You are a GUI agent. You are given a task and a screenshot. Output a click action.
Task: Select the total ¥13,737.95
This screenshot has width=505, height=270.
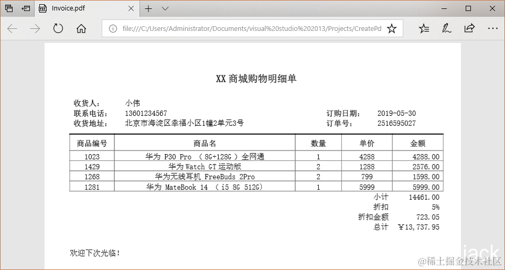coord(418,227)
